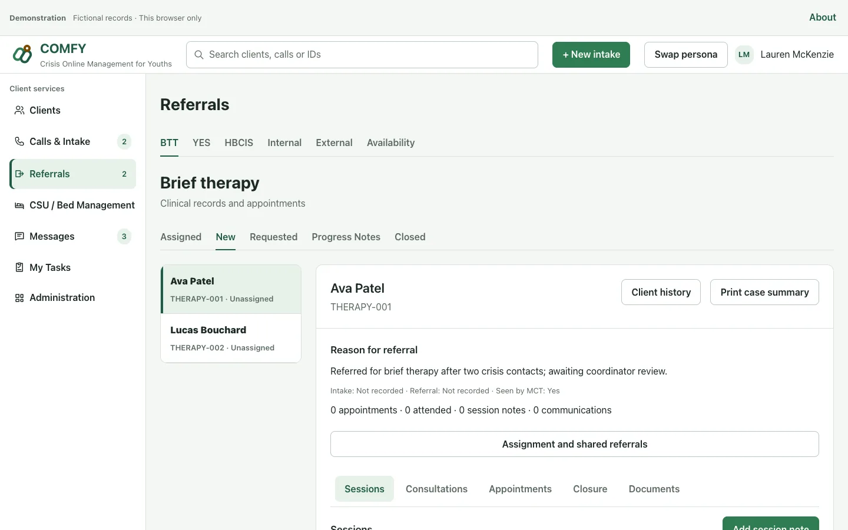Click the My Tasks clipboard icon

19,267
